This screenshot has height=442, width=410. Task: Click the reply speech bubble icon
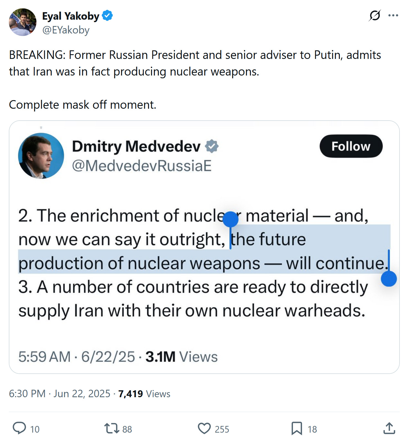tap(19, 428)
